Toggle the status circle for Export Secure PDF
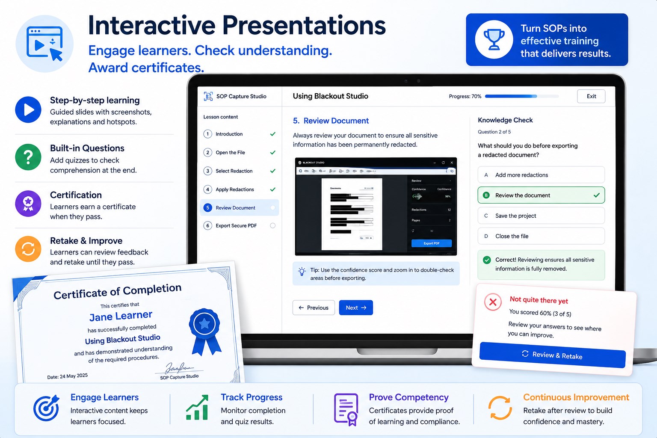 point(272,225)
